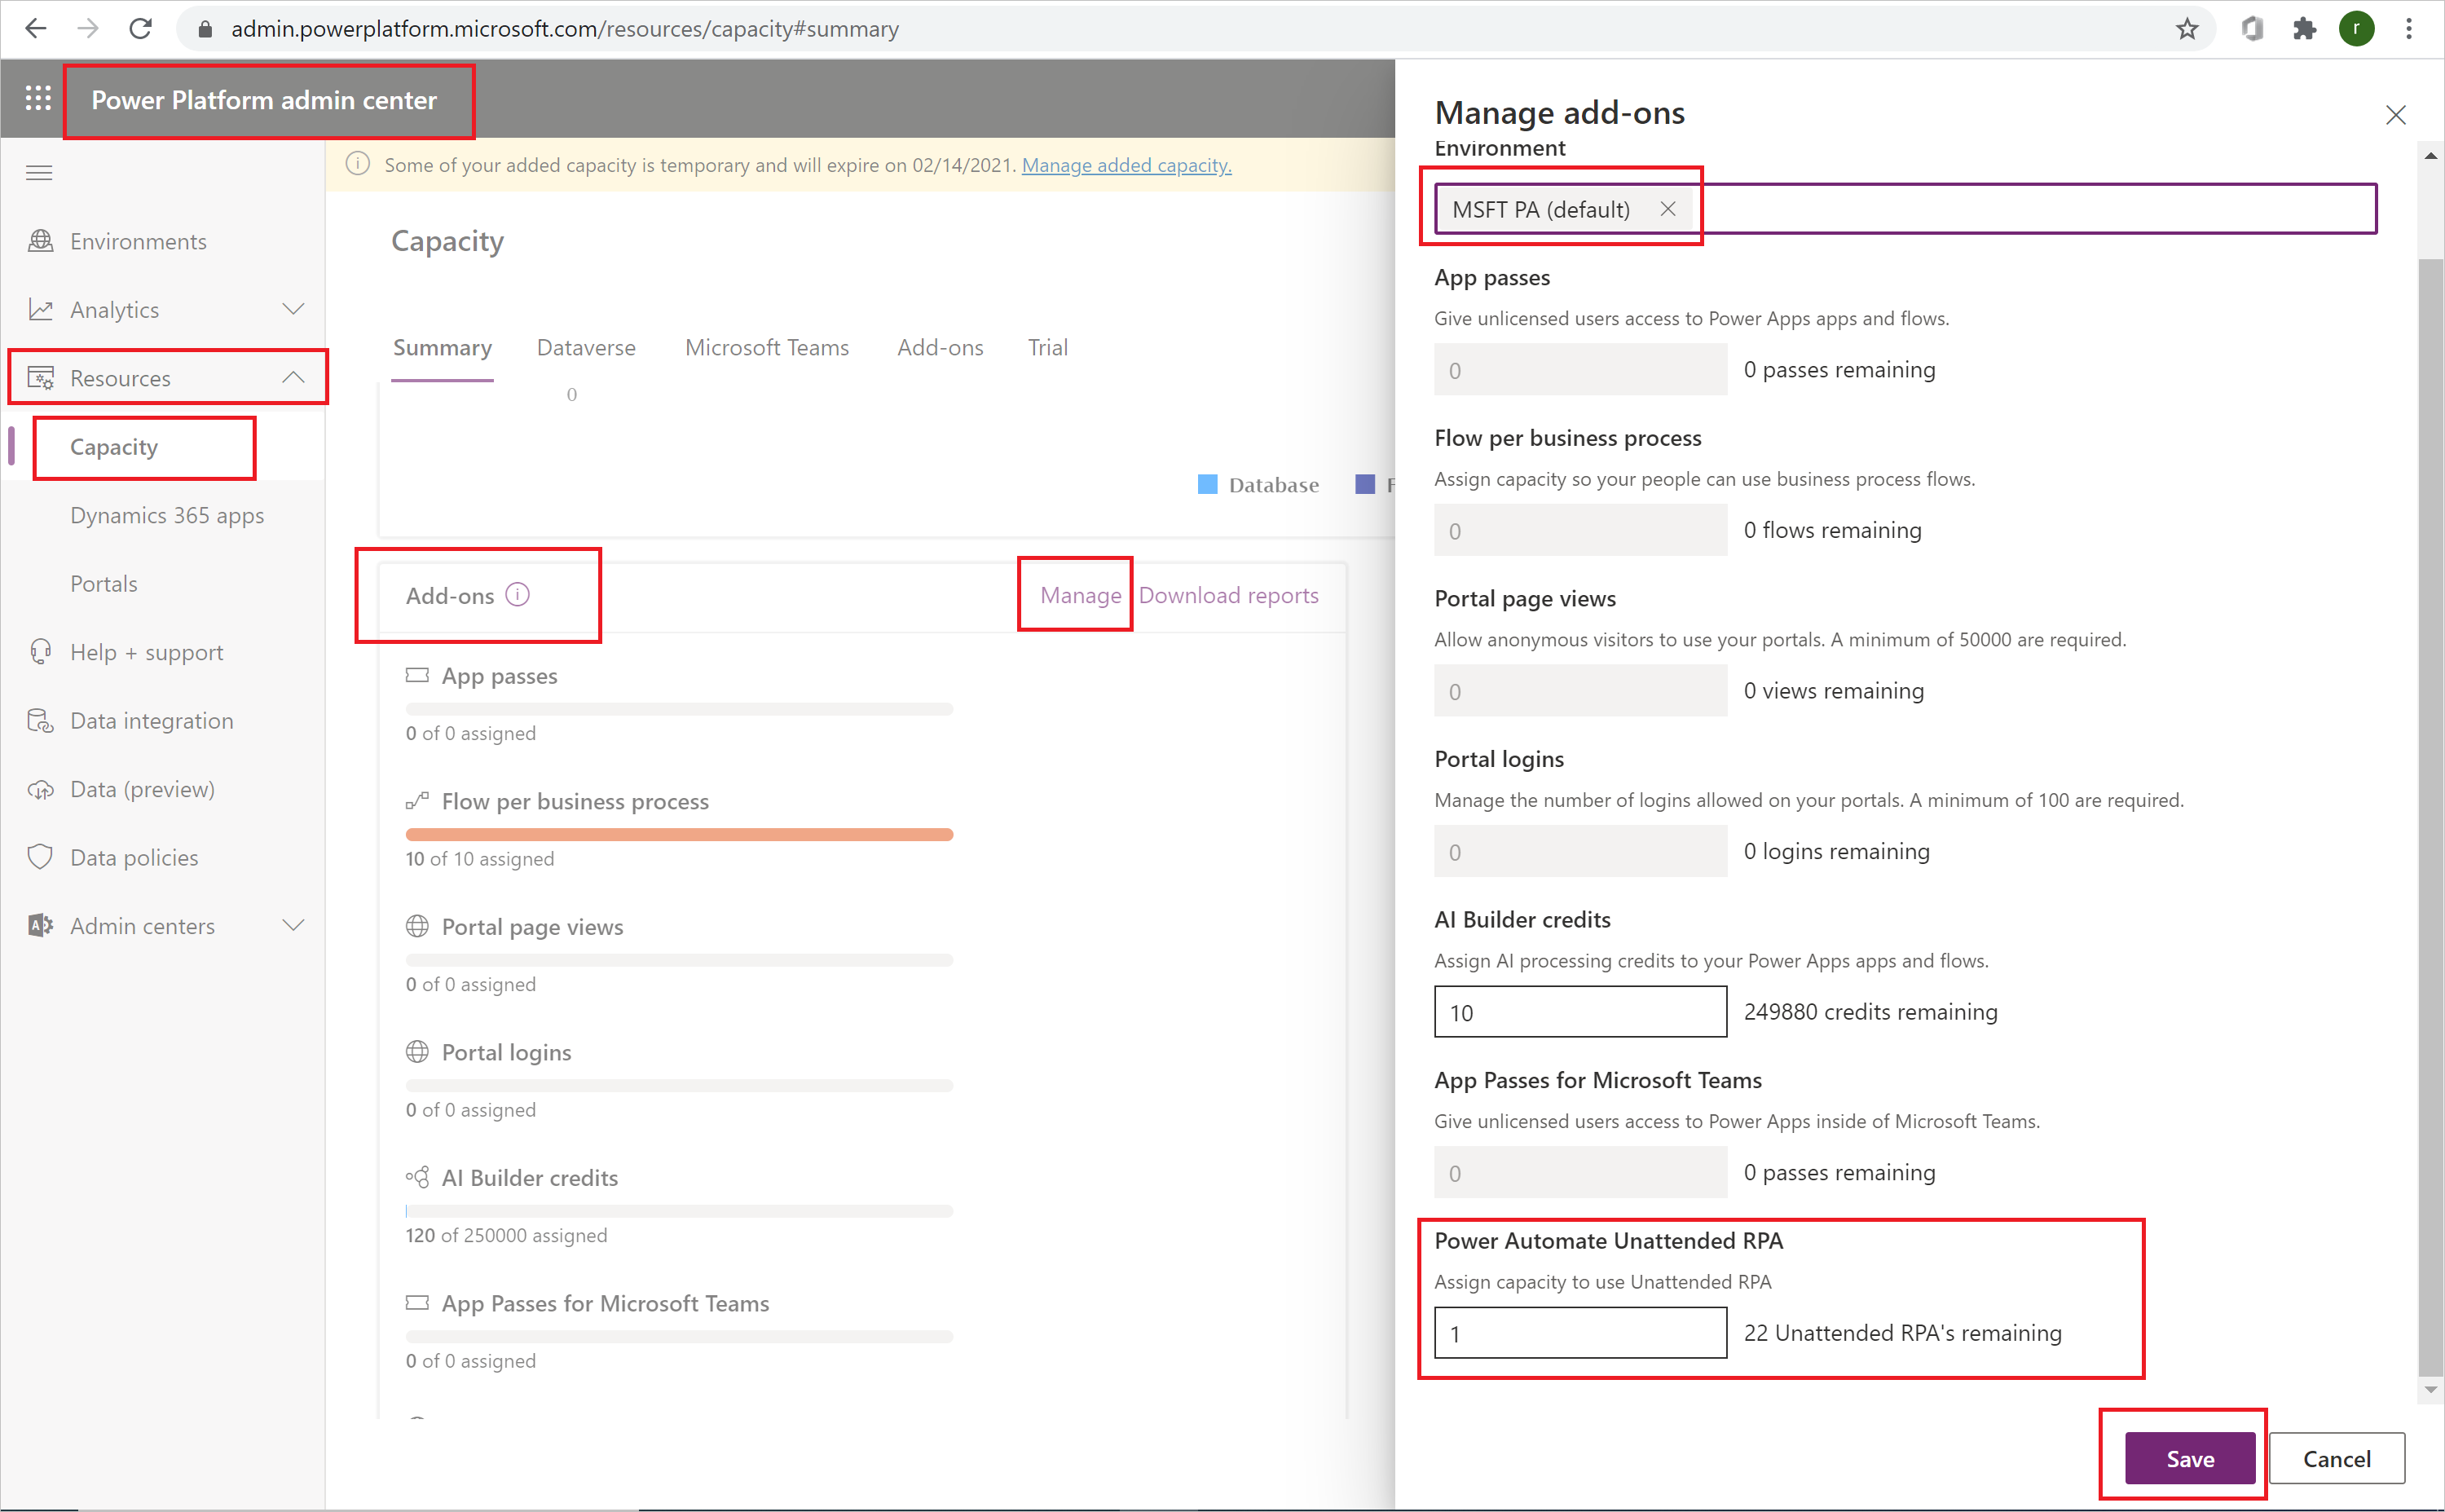Click the Power Automate Unattended RPA input field
This screenshot has height=1512, width=2445.
coord(1580,1332)
